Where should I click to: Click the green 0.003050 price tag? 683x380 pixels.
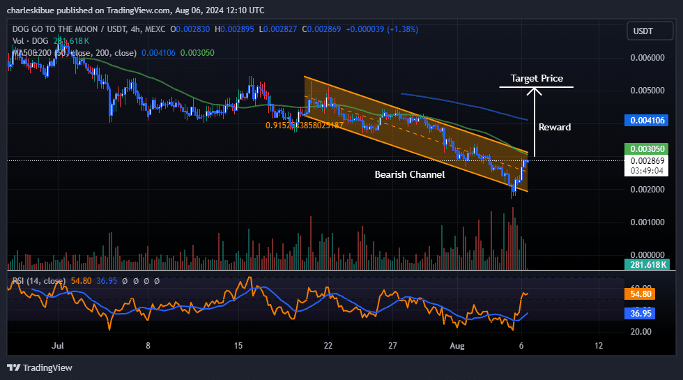(647, 149)
